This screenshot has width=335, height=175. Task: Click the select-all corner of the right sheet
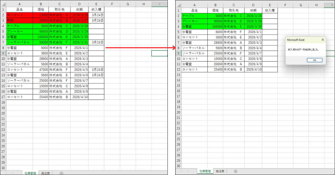click(x=178, y=5)
